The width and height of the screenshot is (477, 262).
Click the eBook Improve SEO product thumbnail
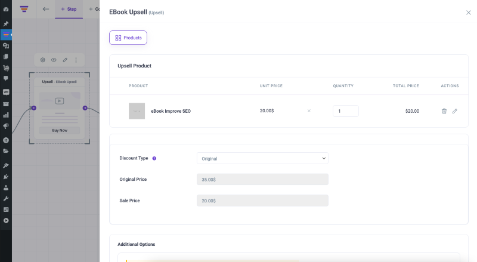point(137,111)
